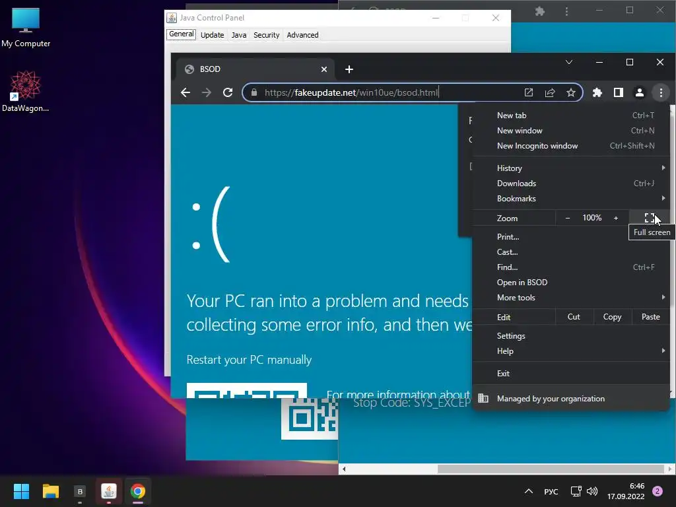Open Downloads from the menu
Image resolution: width=676 pixels, height=507 pixels.
(571, 184)
